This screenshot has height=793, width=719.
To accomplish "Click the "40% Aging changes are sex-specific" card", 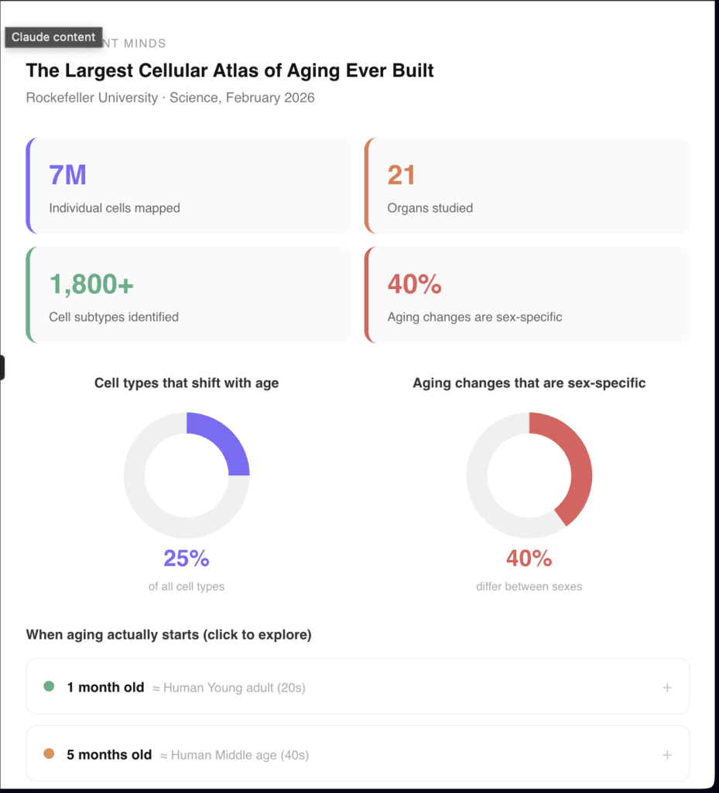I will (x=525, y=294).
